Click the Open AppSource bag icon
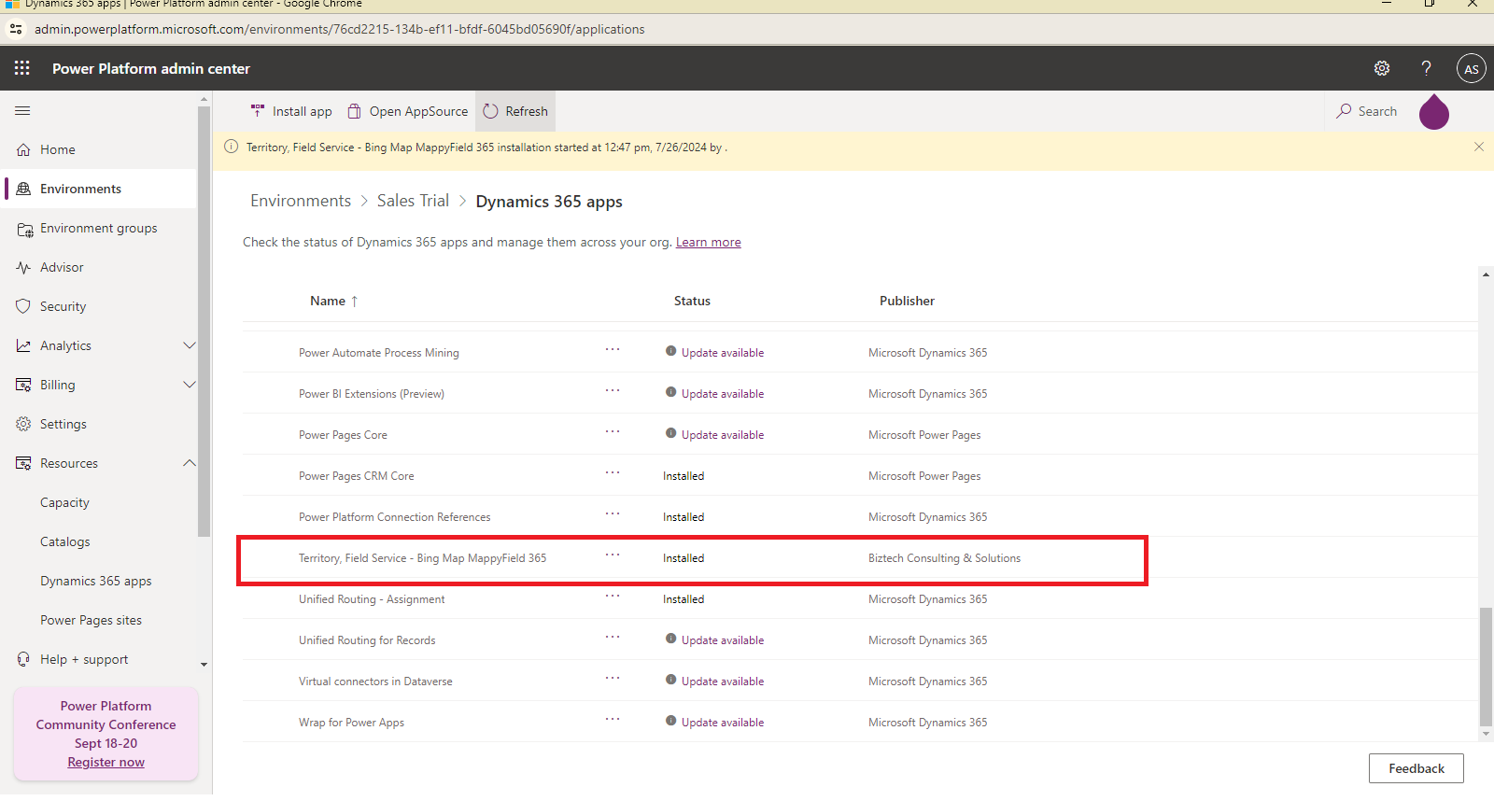1494x801 pixels. click(354, 111)
